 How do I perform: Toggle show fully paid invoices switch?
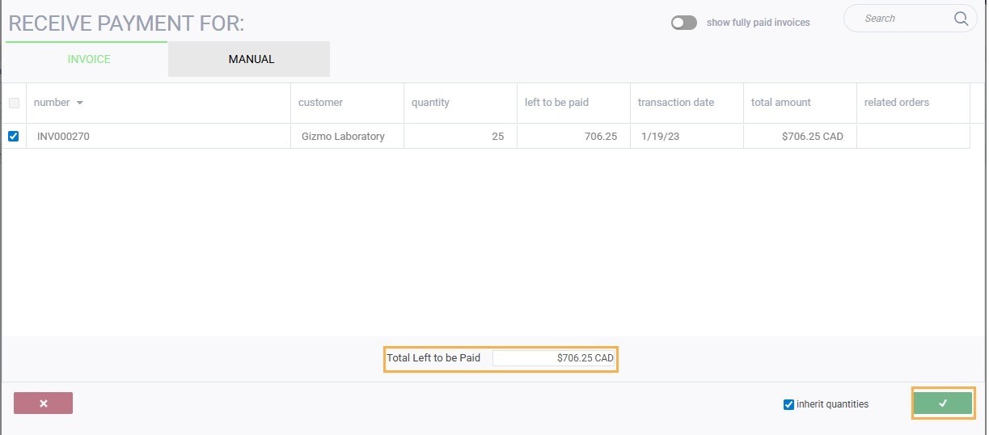point(683,23)
